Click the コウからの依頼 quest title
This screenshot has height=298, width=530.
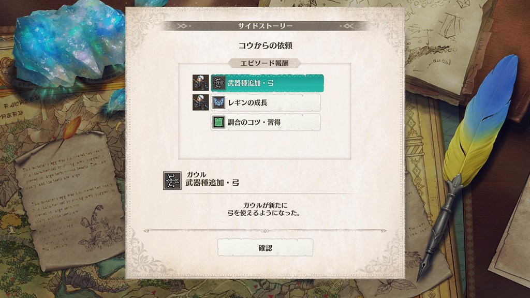point(266,46)
